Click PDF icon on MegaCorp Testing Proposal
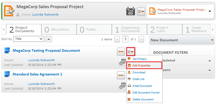Screen dimensions: 217x104 click(122, 62)
